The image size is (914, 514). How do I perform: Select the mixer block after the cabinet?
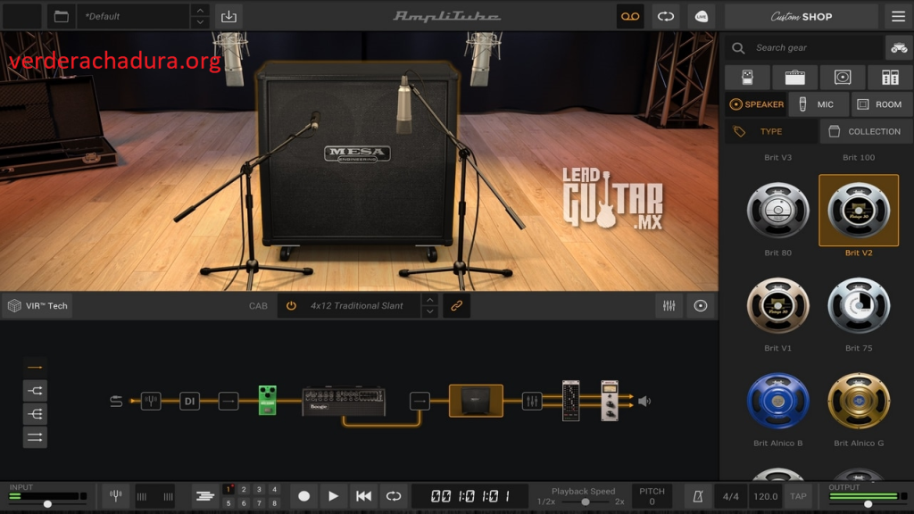(x=532, y=401)
